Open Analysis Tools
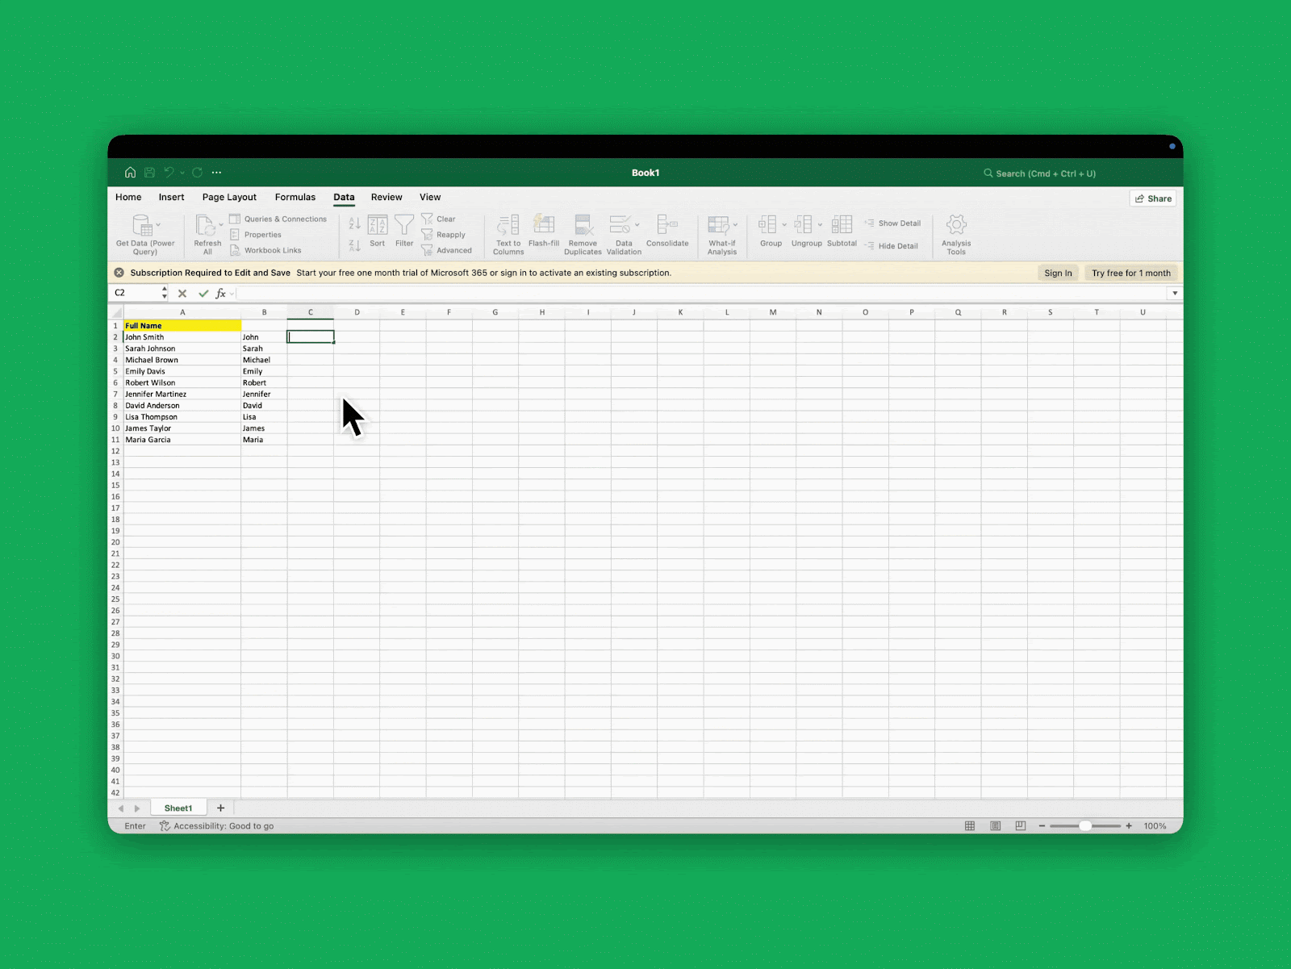 tap(955, 233)
